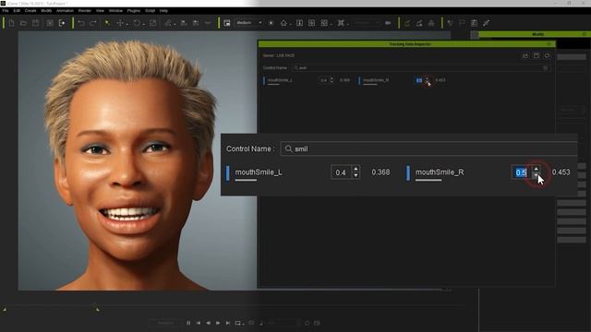Open the File menu

click(6, 11)
